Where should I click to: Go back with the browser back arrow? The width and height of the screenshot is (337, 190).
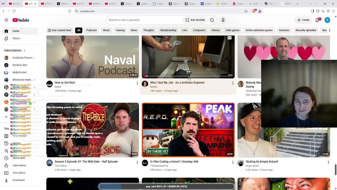point(3,11)
